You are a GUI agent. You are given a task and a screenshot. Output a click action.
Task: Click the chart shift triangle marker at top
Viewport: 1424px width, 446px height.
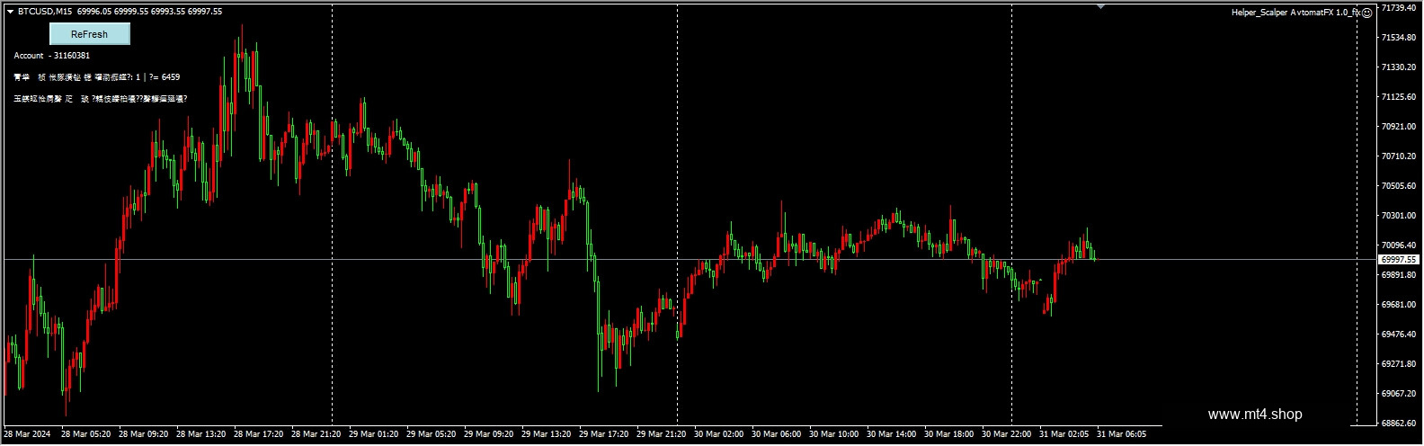pyautogui.click(x=1100, y=6)
